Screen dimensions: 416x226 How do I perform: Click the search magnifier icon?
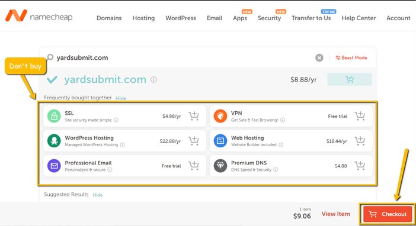[50, 57]
